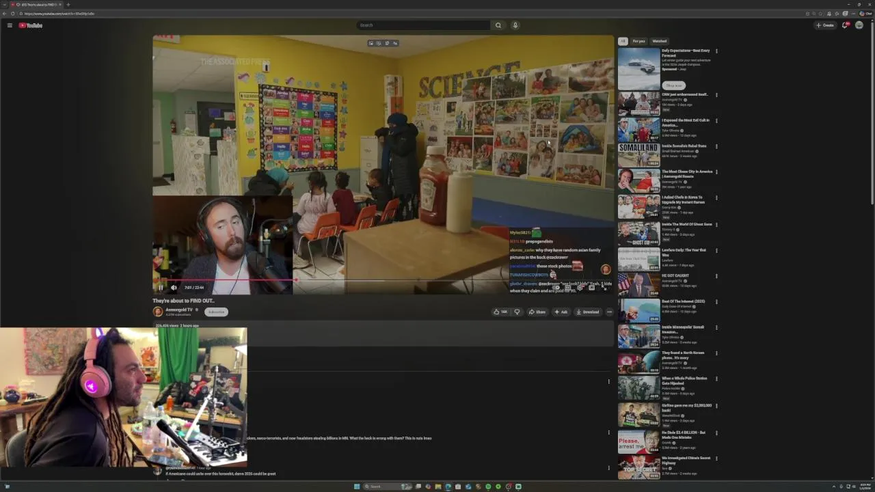This screenshot has height=492, width=875.
Task: Open the Asmongold TV channel avatar
Action: pyautogui.click(x=158, y=312)
